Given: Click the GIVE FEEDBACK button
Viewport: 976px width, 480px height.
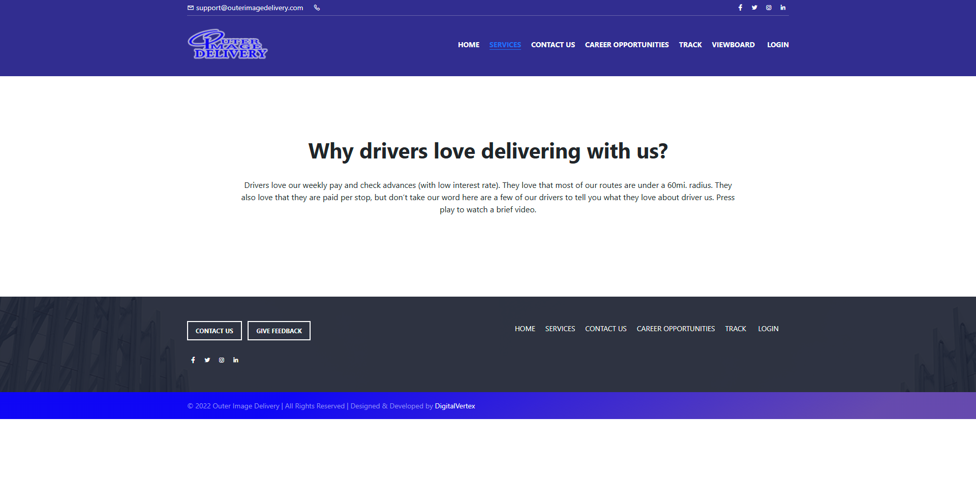Looking at the screenshot, I should click(x=279, y=331).
